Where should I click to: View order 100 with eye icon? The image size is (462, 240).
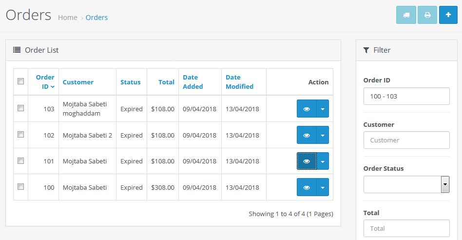[307, 187]
